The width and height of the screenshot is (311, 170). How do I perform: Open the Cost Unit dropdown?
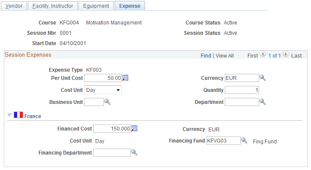(x=103, y=90)
